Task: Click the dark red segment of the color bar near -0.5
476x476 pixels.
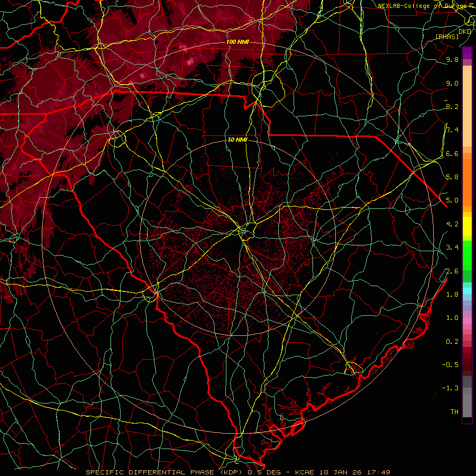Action: (467, 364)
